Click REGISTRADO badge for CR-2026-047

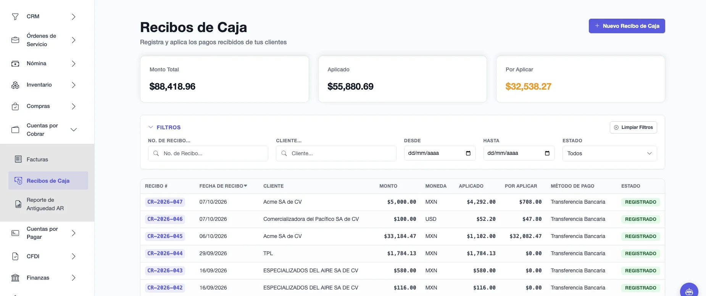[640, 202]
